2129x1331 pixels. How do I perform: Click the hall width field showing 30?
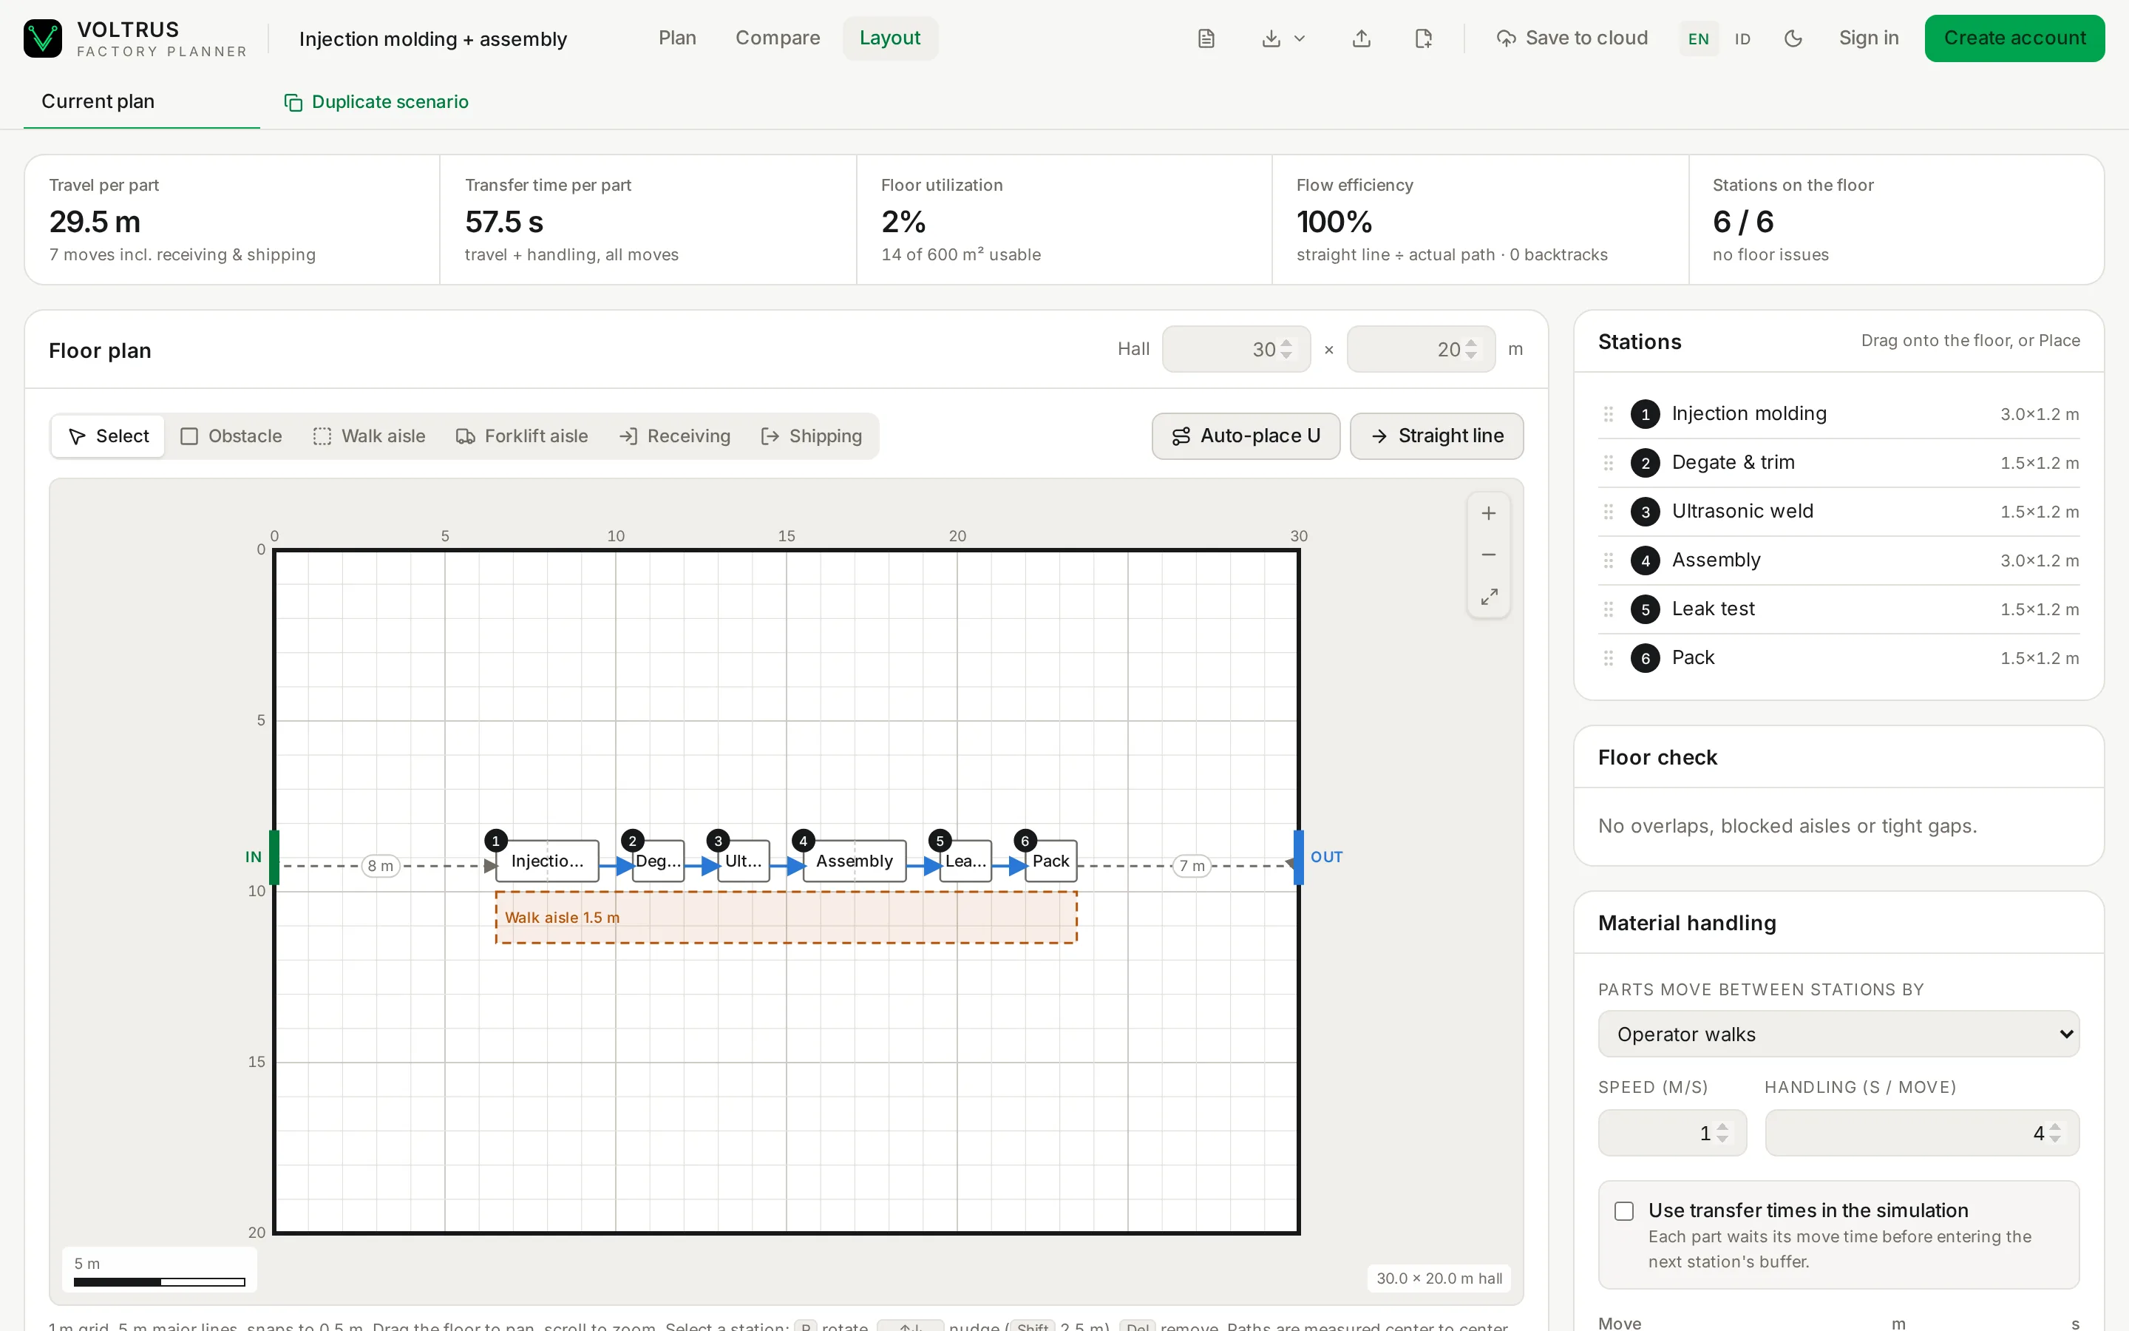point(1236,350)
